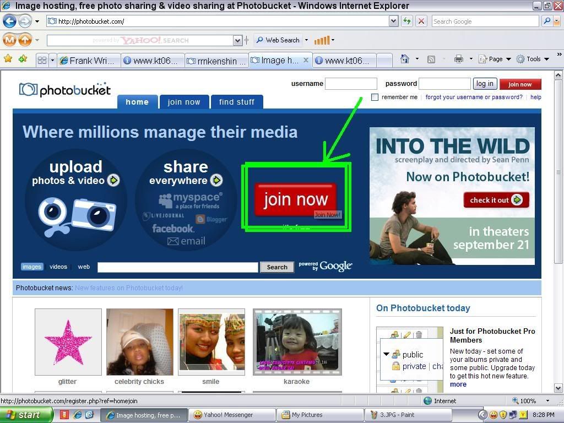Click in the username field
564x423 pixels.
coord(351,84)
